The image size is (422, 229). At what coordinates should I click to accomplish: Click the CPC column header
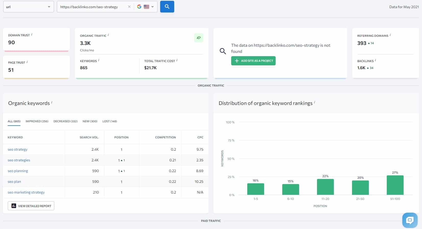point(200,137)
